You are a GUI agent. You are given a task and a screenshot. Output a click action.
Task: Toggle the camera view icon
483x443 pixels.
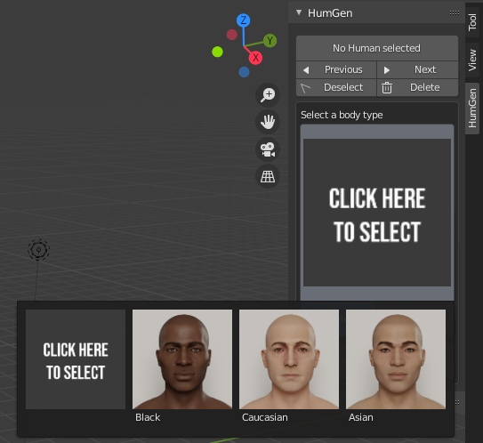[x=268, y=149]
